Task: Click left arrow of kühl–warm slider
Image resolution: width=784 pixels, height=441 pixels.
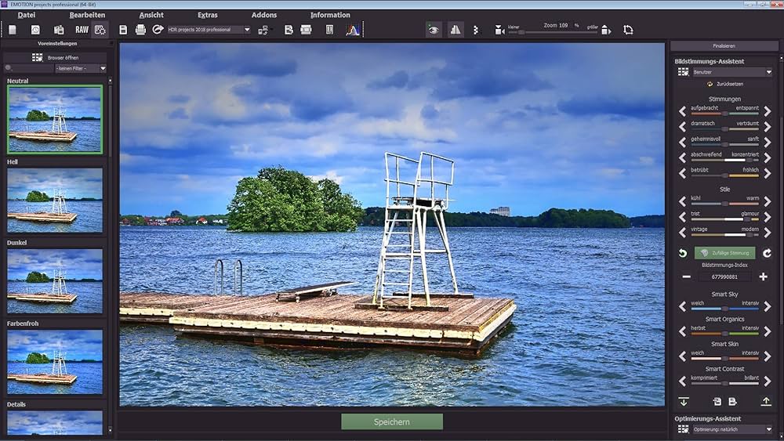Action: [x=683, y=201]
